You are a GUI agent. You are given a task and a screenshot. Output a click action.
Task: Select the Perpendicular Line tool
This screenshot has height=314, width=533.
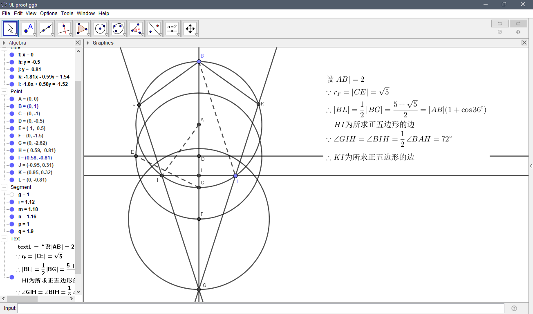[64, 29]
